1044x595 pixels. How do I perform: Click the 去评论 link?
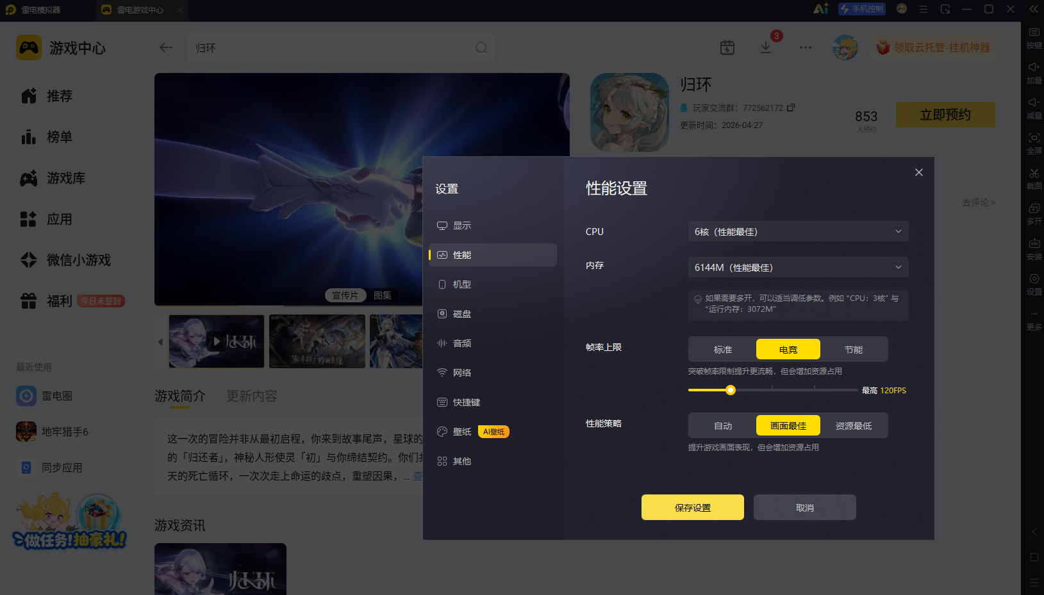[x=979, y=202]
